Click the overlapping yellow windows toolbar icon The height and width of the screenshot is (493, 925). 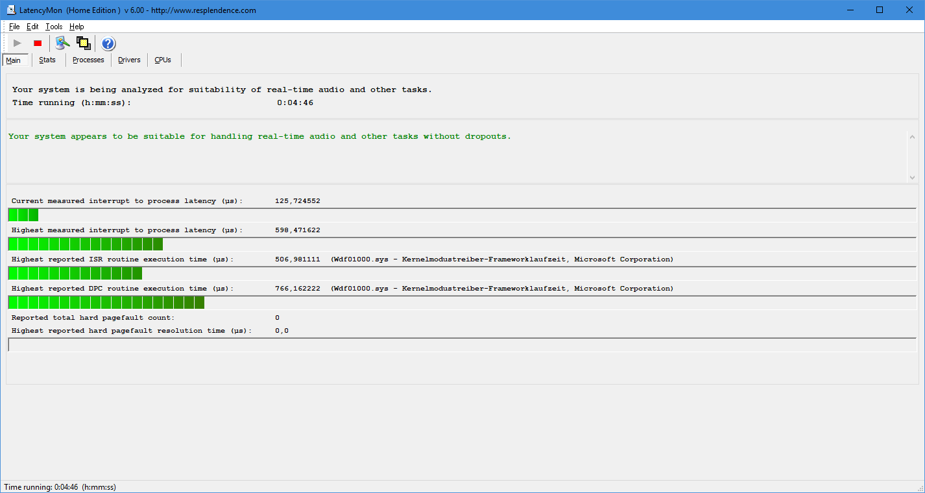tap(83, 43)
